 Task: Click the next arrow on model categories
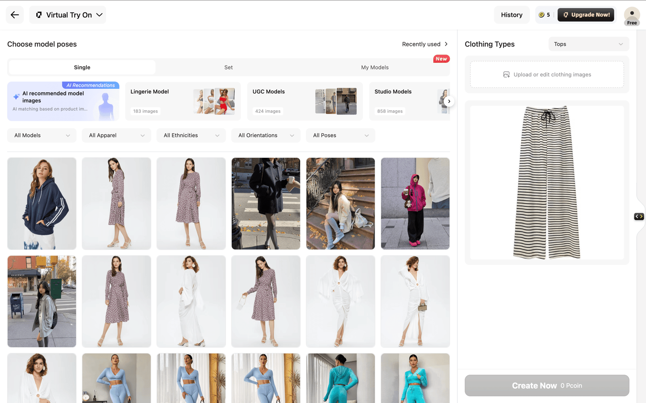click(x=449, y=101)
